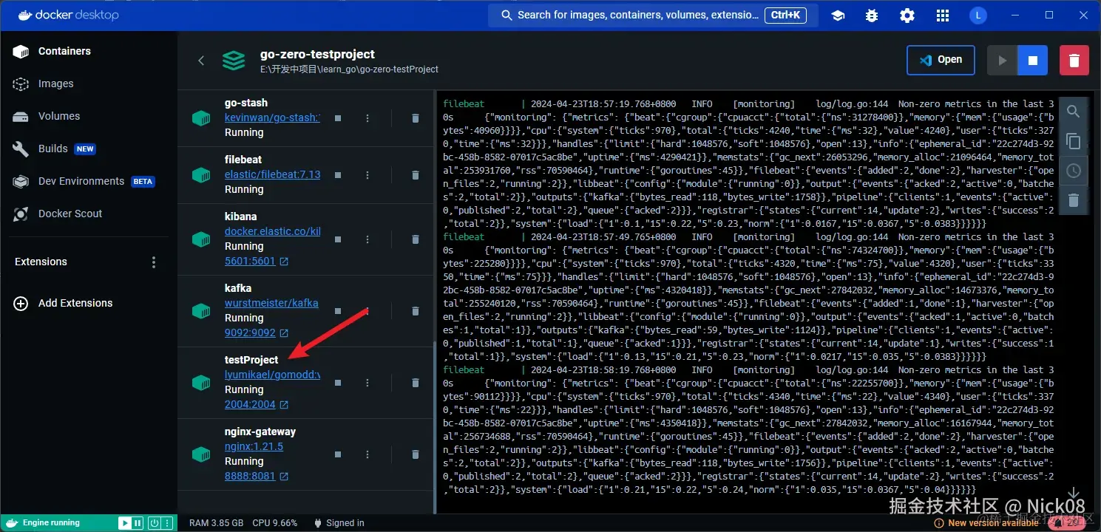Click Add Extensions
The image size is (1101, 532).
(64, 303)
